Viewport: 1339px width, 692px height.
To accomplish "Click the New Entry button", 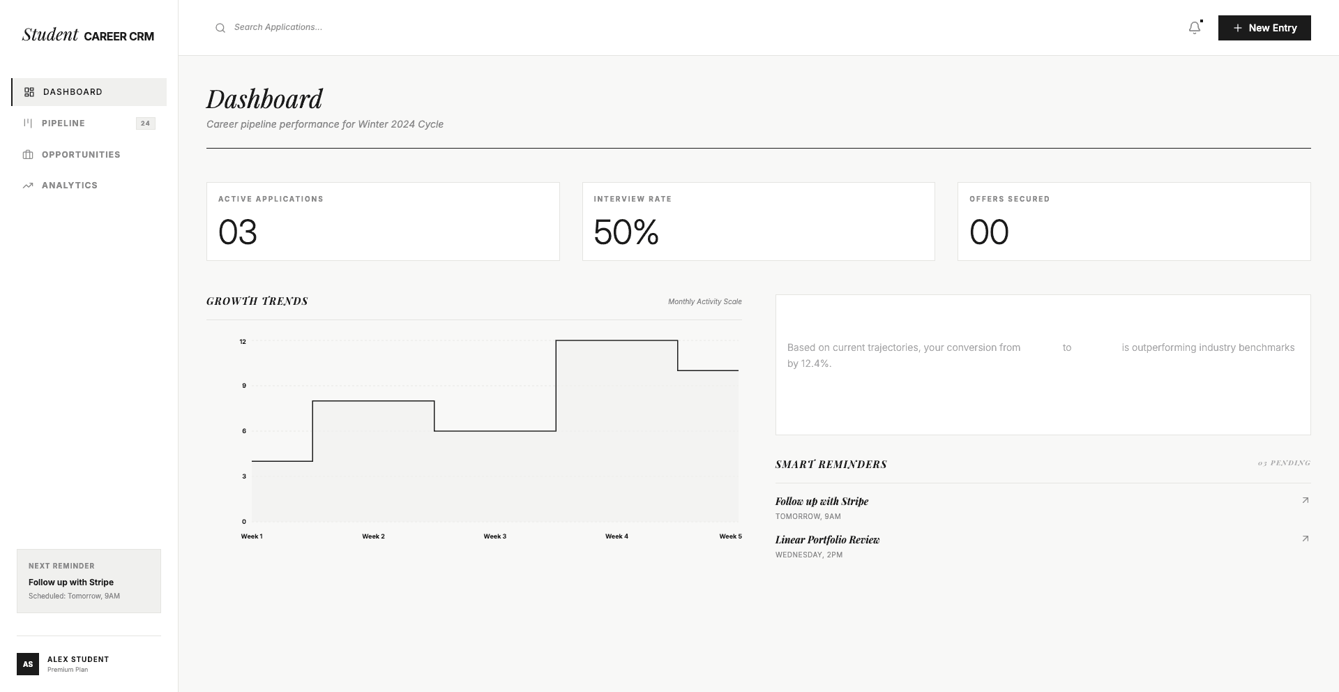I will (x=1264, y=28).
